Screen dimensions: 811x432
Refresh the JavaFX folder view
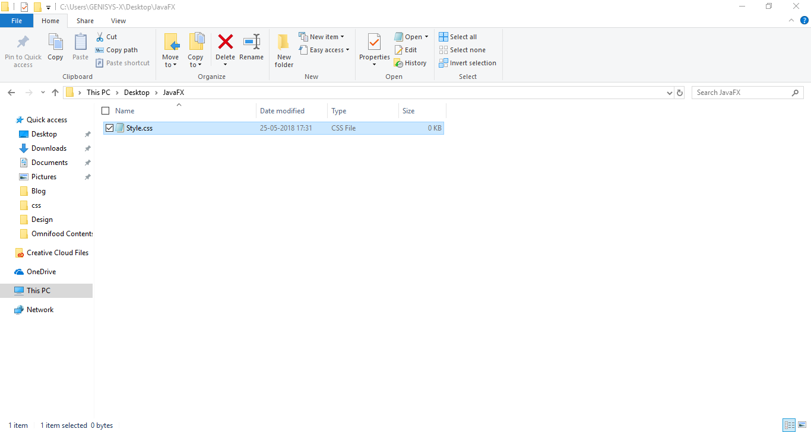pos(680,93)
